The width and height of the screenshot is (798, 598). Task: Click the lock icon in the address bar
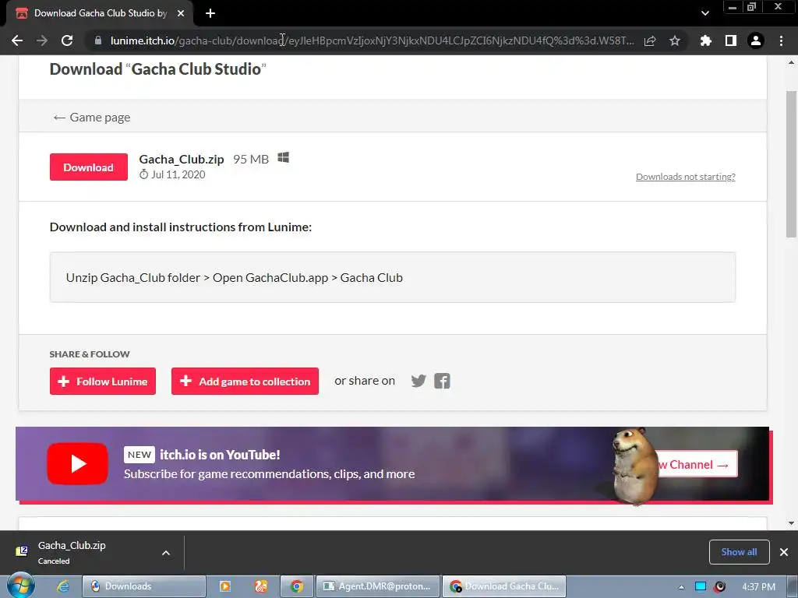(98, 40)
